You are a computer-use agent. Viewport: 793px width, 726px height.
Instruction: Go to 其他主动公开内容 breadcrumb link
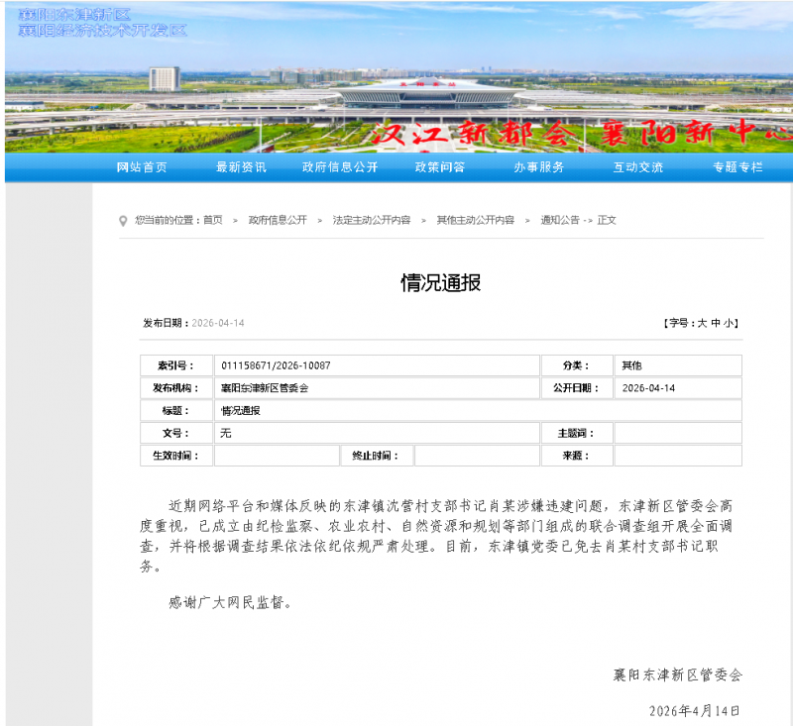[x=476, y=220]
